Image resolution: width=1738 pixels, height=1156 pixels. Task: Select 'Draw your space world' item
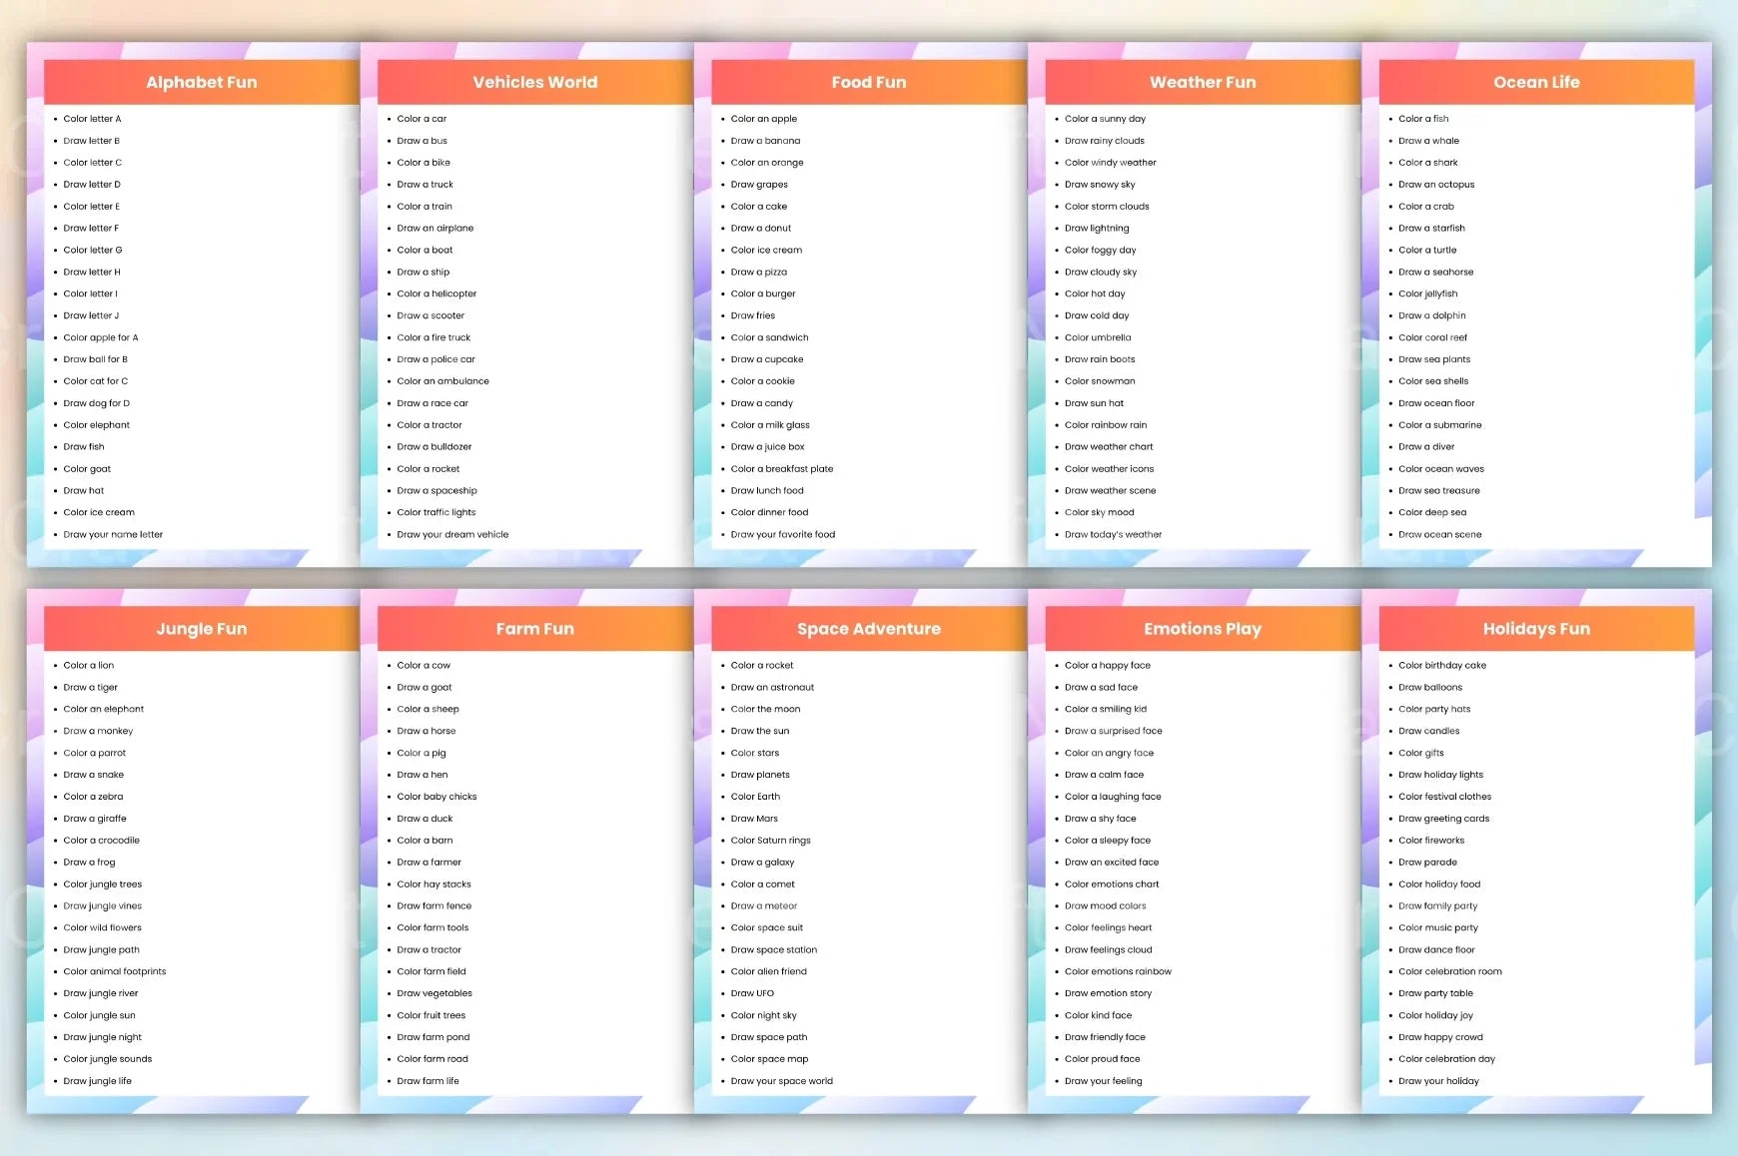click(782, 1081)
